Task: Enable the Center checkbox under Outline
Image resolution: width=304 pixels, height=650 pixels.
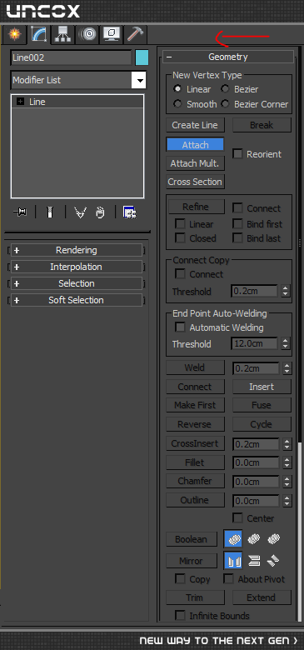Action: (237, 517)
